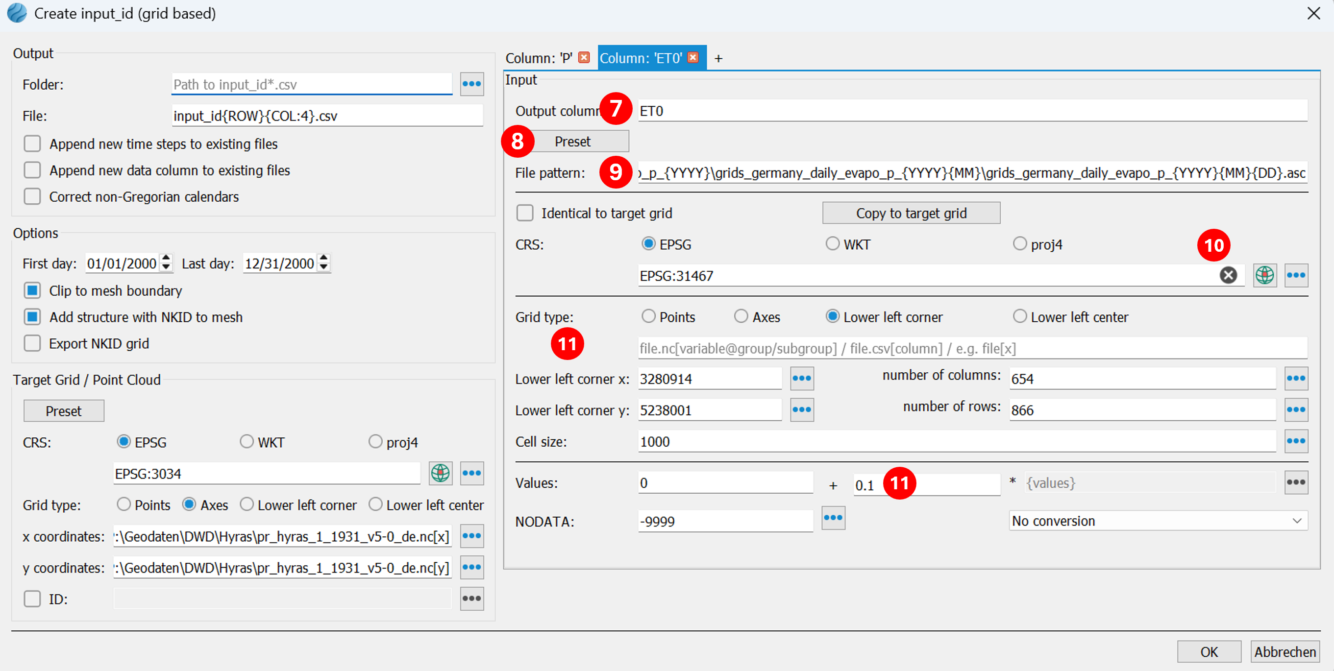Switch to Column 'P' tab
1334x671 pixels.
tap(538, 58)
